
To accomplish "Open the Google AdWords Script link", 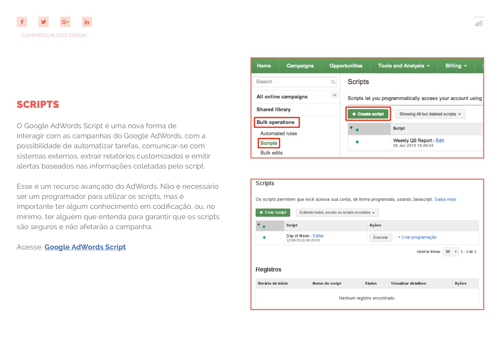I will click(85, 247).
